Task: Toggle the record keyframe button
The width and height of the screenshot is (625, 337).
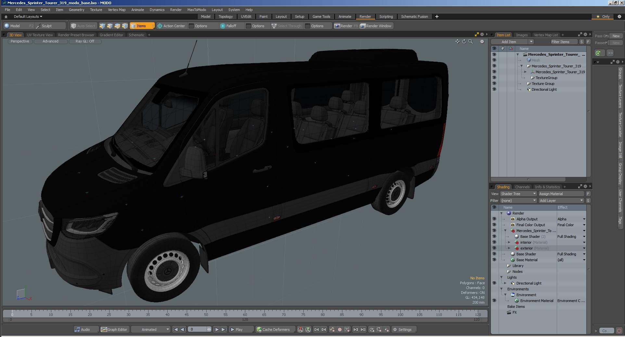Action: 340,330
